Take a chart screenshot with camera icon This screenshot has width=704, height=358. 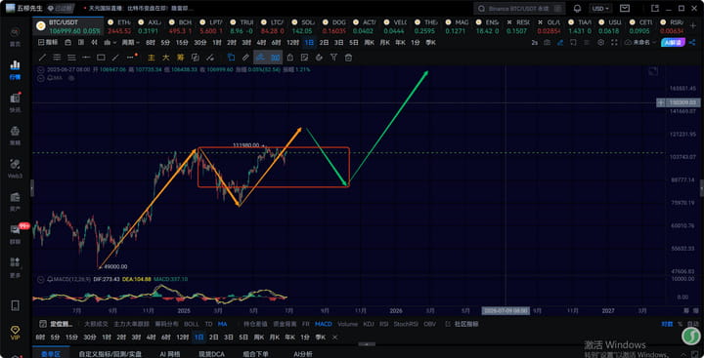(x=547, y=43)
